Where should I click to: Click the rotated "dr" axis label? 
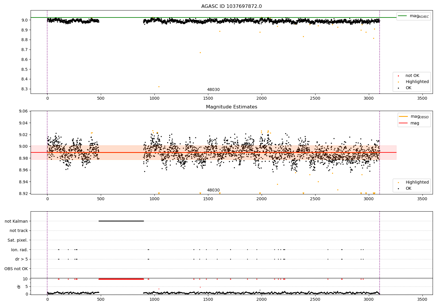(19, 286)
